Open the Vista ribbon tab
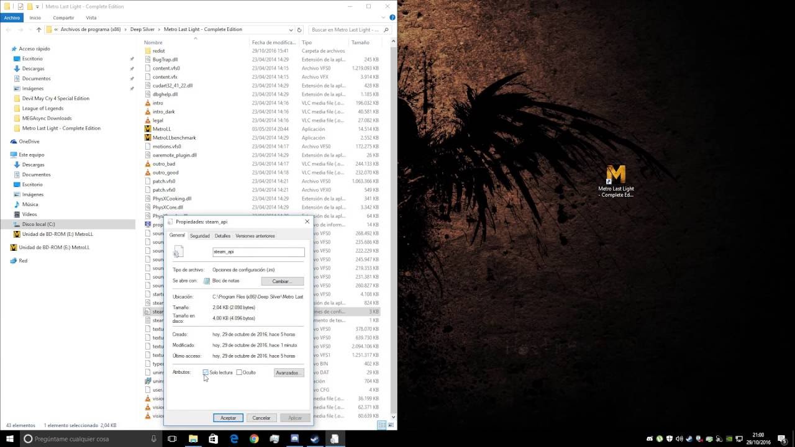The height and width of the screenshot is (447, 795). 91,18
